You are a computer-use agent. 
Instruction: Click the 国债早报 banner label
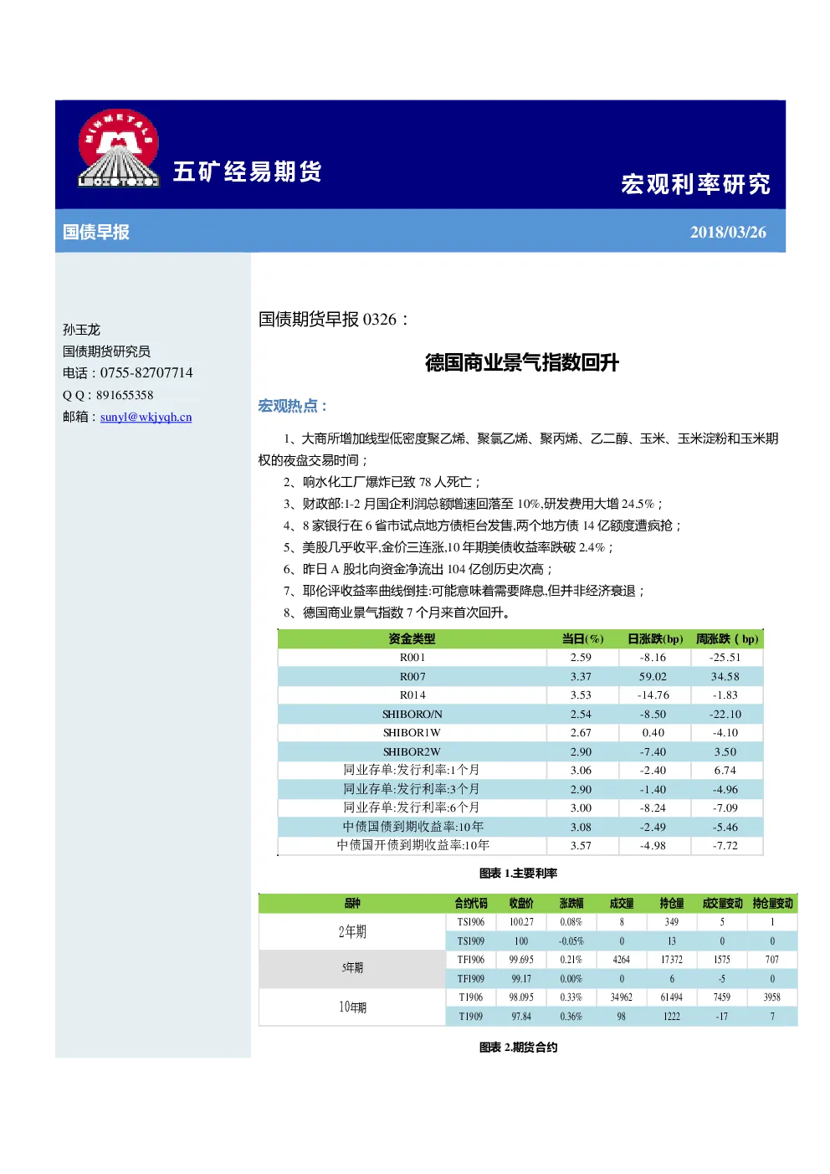tap(96, 232)
